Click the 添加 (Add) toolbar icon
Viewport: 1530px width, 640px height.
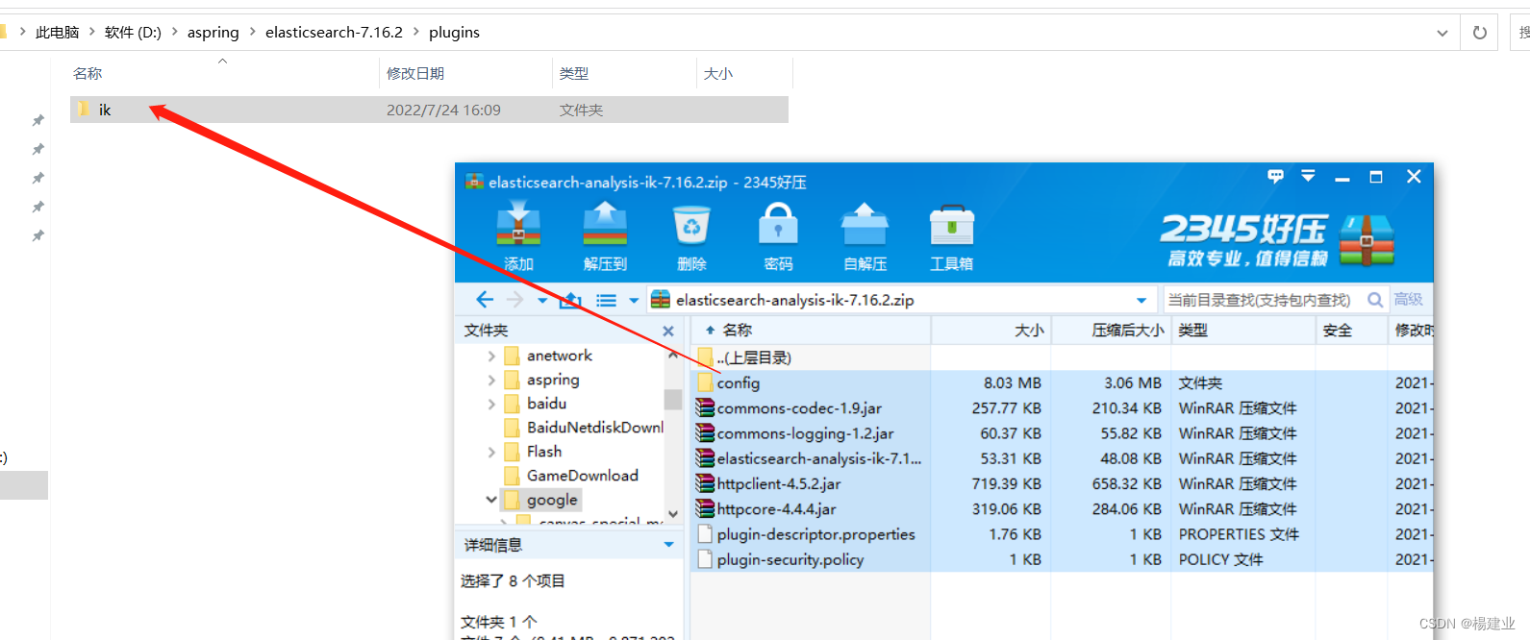pyautogui.click(x=518, y=236)
